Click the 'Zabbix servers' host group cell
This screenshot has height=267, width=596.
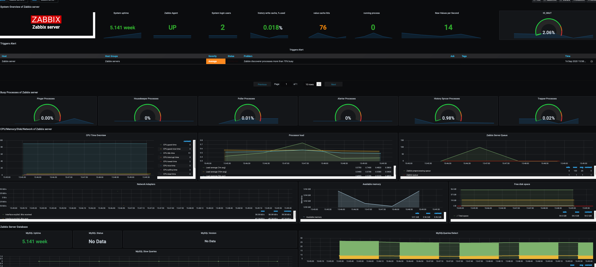click(x=112, y=61)
